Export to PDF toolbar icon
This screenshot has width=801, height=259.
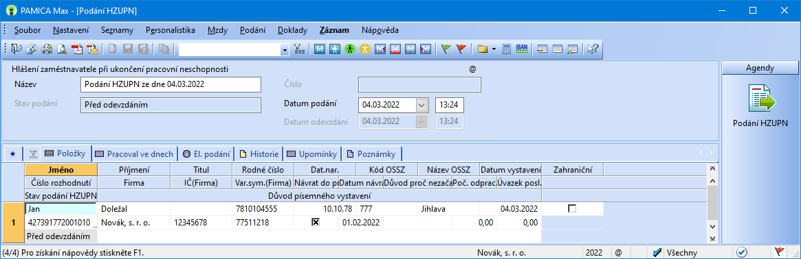(x=77, y=49)
